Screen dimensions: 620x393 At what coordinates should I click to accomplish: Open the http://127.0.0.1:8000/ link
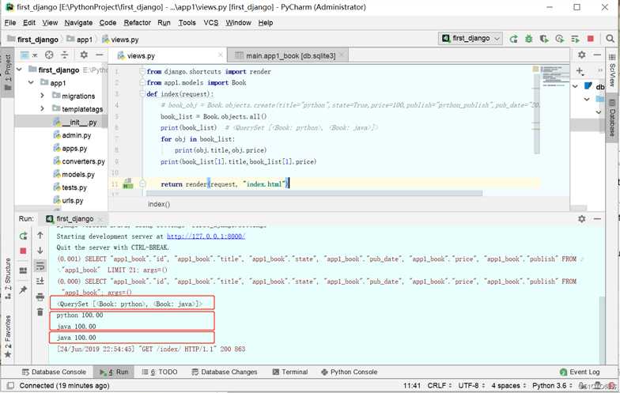206,236
